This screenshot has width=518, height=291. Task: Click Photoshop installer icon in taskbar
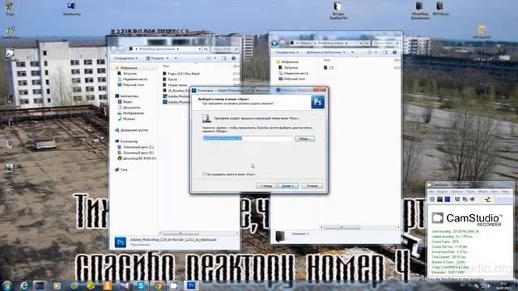[x=191, y=285]
